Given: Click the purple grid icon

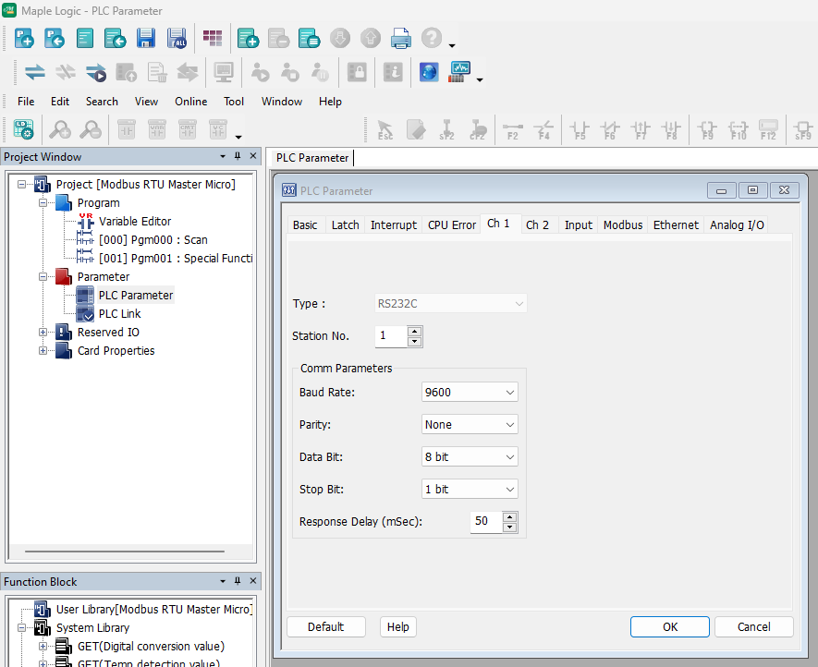Looking at the screenshot, I should 213,38.
